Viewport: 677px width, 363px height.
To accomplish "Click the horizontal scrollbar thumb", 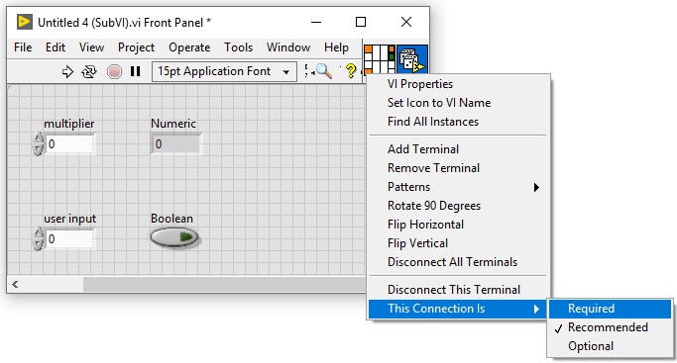I will tap(225, 284).
